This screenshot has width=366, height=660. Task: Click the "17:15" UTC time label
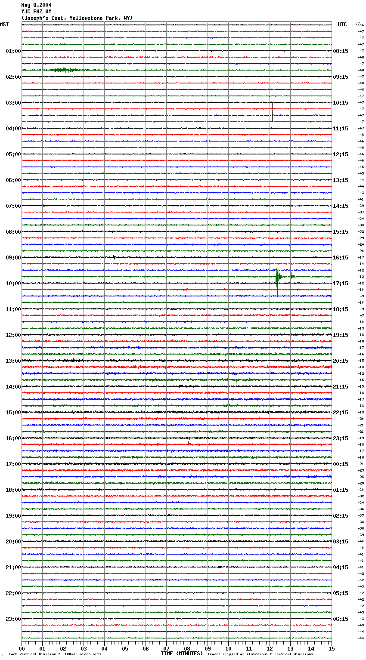click(341, 284)
